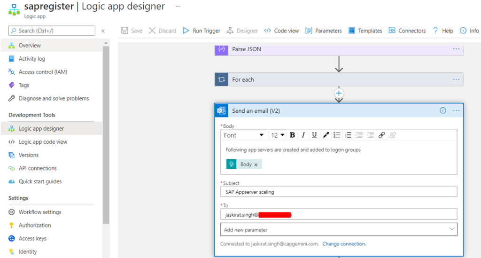Open For each step options menu

click(x=456, y=79)
